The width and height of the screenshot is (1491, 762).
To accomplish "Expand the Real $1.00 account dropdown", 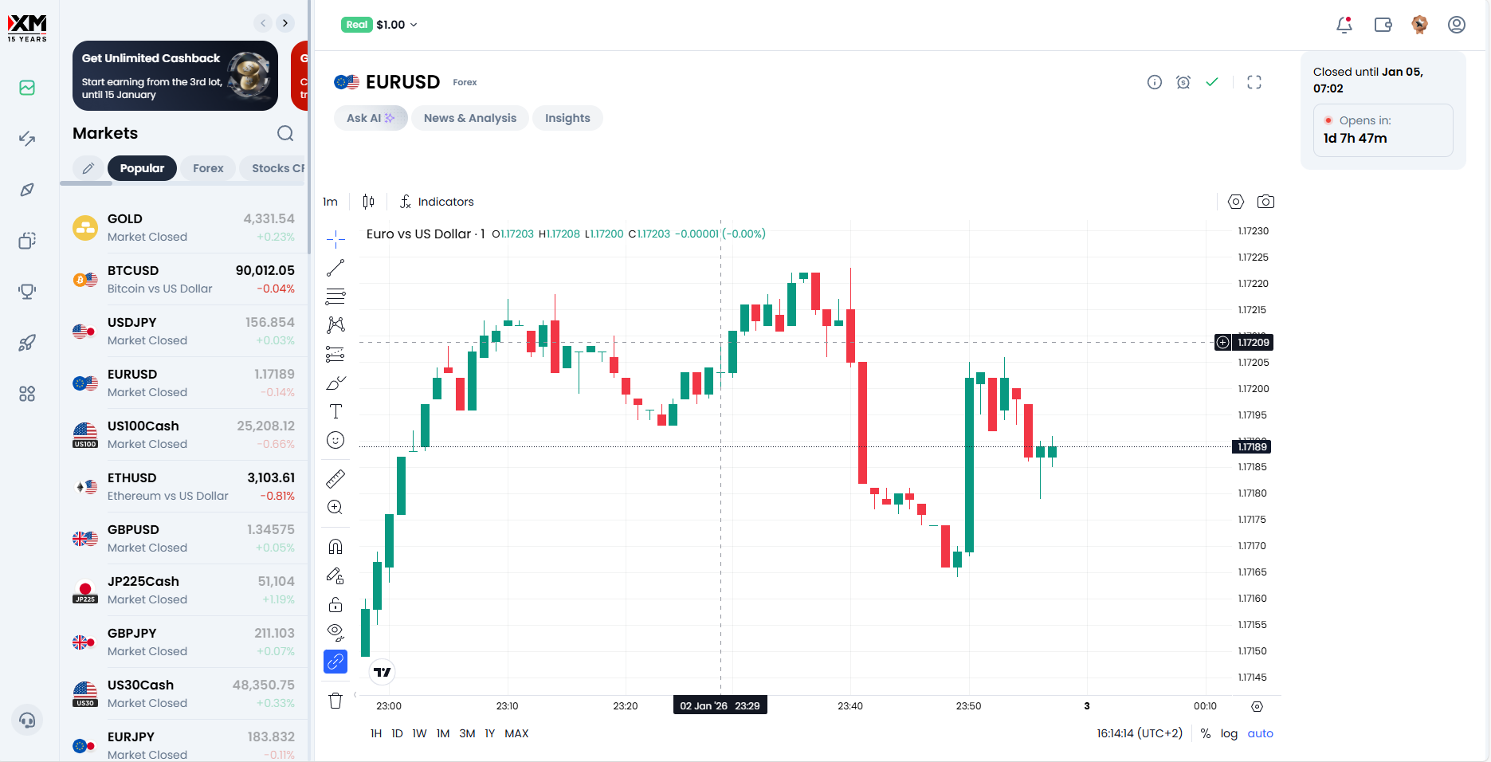I will 379,25.
